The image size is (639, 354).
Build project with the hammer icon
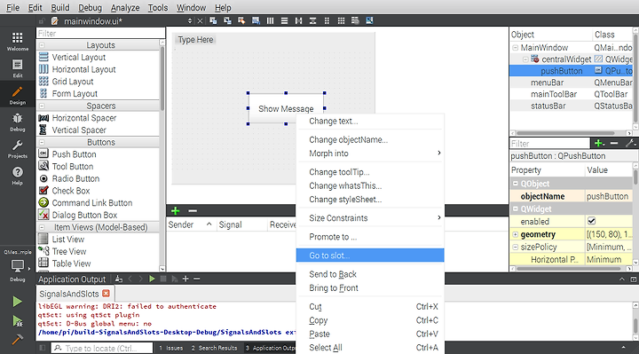pos(17,339)
